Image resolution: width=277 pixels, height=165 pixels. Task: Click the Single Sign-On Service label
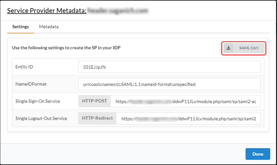click(x=38, y=101)
